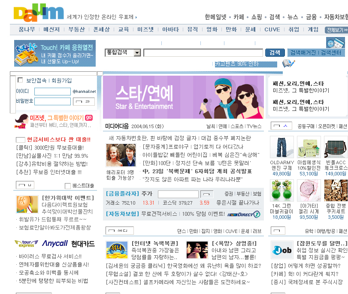
Task: Click the 카페 top link
Action: pos(239,17)
